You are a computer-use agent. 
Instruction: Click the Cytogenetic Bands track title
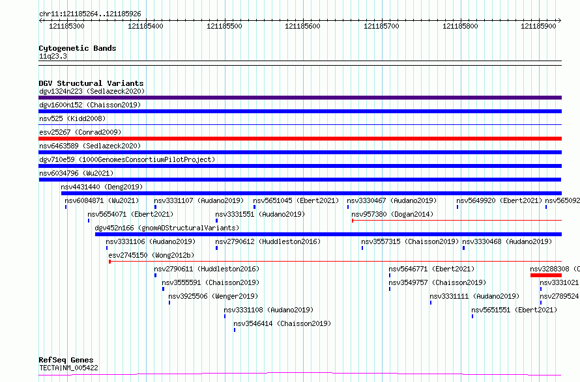[78, 48]
